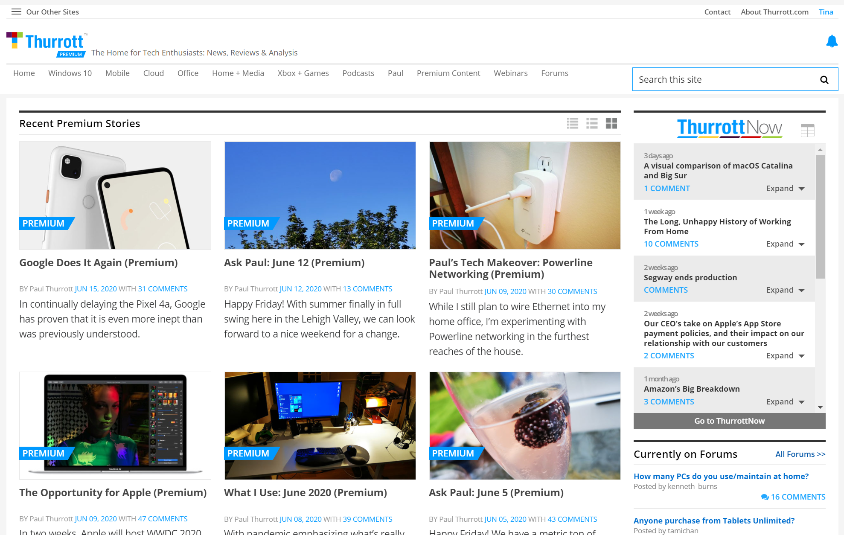Open the Premium Content menu item
This screenshot has height=535, width=844.
pyautogui.click(x=448, y=73)
